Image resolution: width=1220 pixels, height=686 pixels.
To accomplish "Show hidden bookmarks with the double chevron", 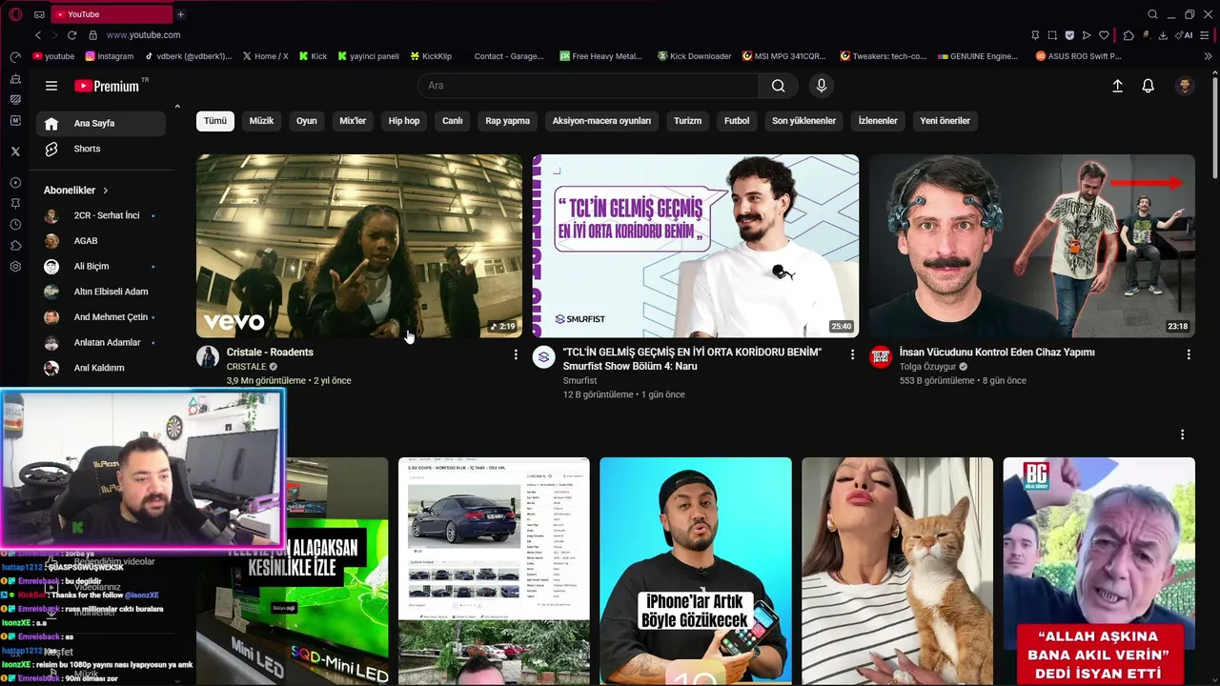I will 1208,56.
